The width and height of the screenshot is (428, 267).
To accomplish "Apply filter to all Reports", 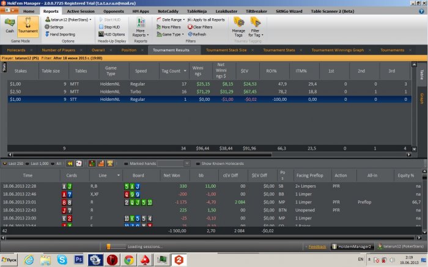I will tap(207, 20).
